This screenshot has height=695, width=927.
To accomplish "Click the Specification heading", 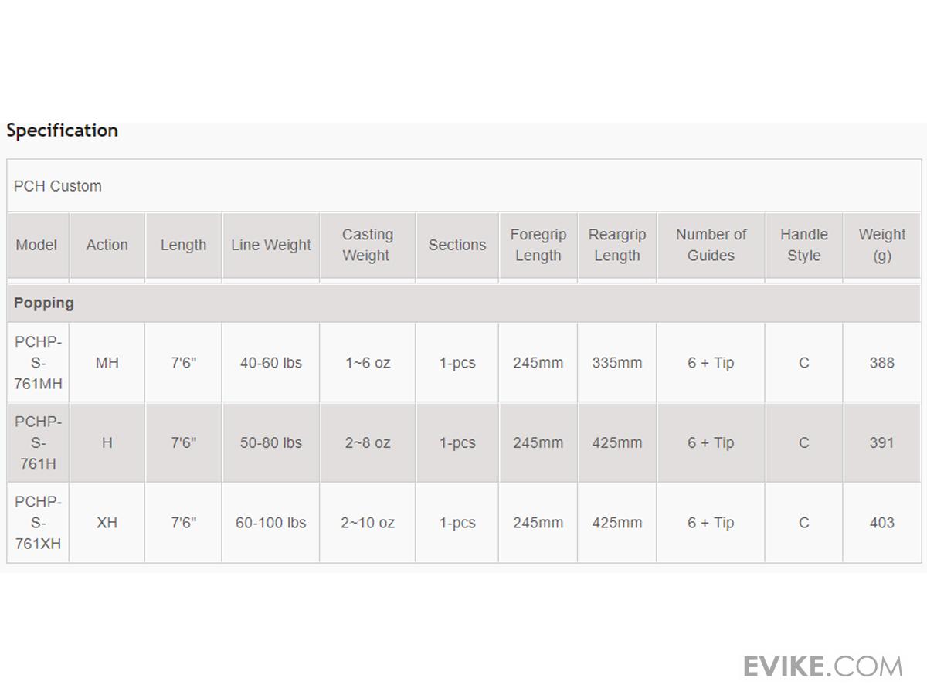I will pos(62,131).
